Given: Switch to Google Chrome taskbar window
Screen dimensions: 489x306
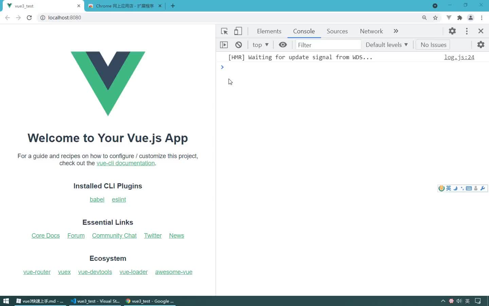Looking at the screenshot, I should 150,301.
